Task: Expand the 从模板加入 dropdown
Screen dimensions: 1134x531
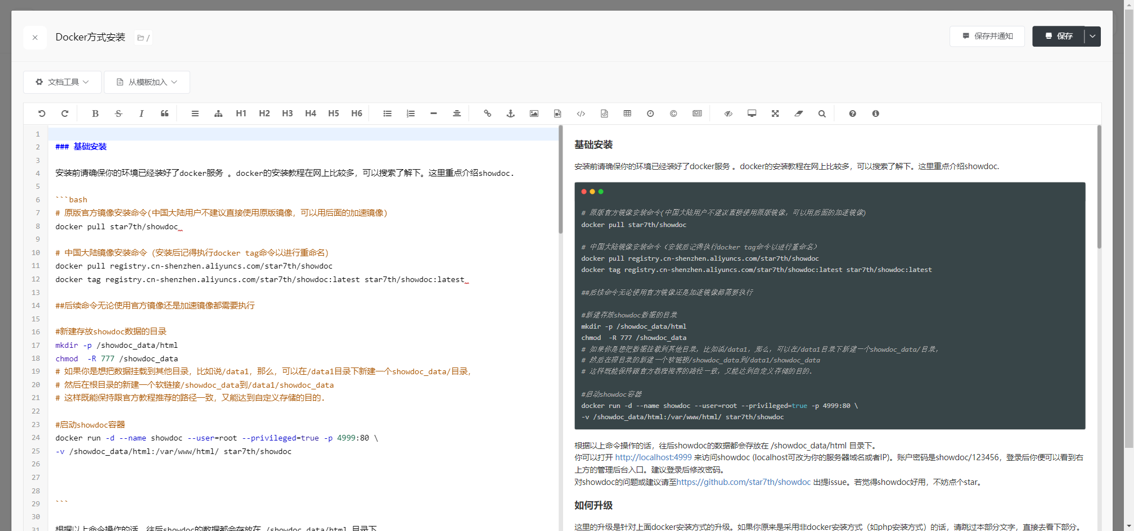Action: 147,82
